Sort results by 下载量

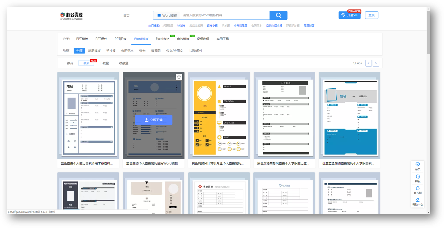(104, 63)
